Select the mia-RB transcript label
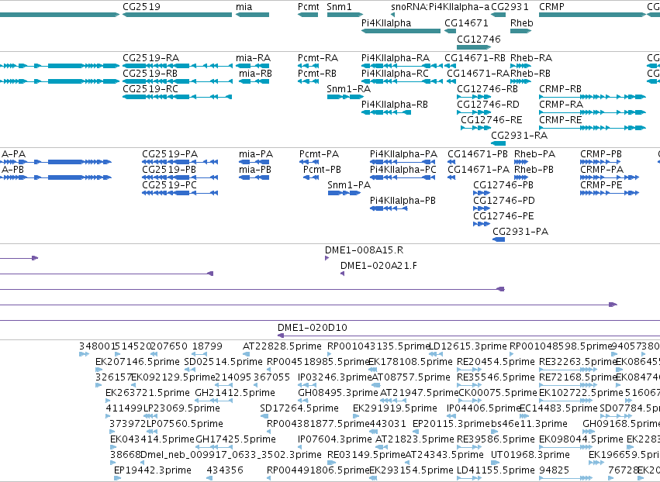This screenshot has width=660, height=482. point(255,74)
